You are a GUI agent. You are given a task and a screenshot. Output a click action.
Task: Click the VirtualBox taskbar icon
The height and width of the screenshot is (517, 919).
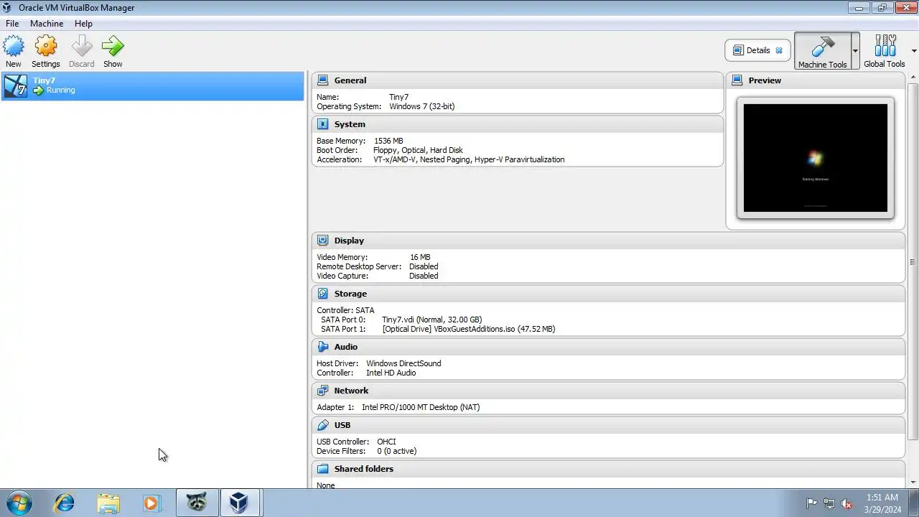(x=239, y=503)
